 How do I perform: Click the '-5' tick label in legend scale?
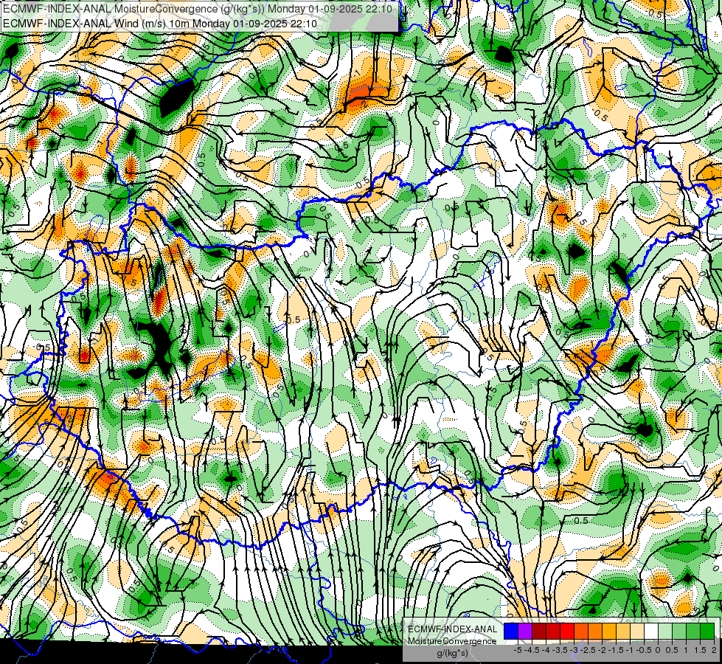(x=518, y=650)
